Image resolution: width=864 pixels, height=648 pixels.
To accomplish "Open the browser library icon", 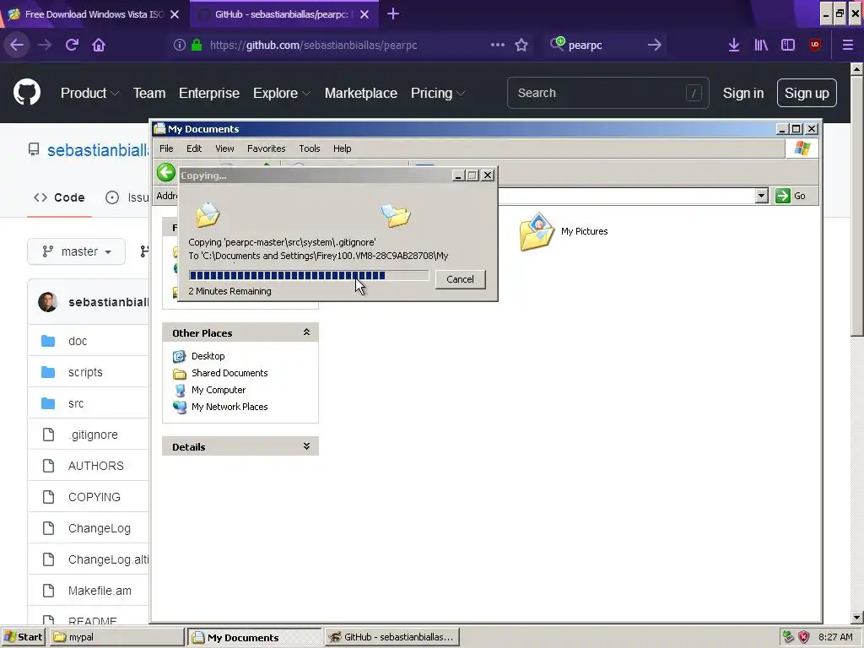I will click(761, 46).
